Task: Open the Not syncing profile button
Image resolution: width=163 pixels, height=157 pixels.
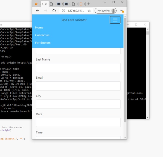Action: [x=105, y=11]
